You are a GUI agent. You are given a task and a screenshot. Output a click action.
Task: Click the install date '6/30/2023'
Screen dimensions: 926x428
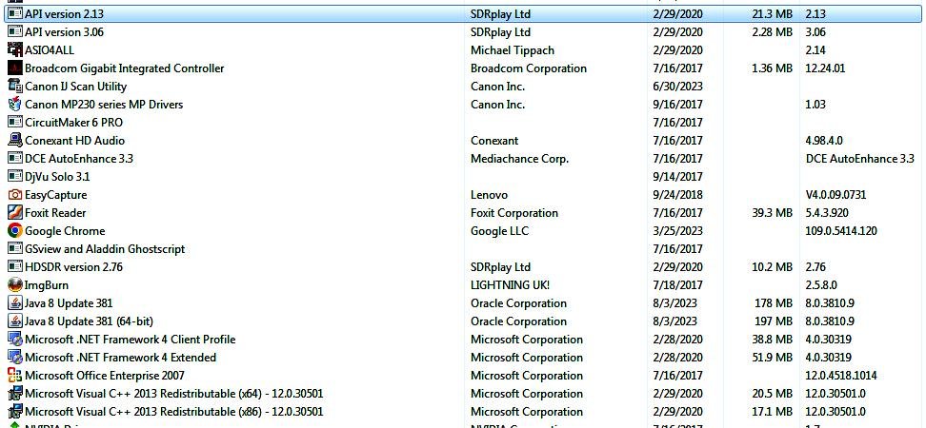(x=678, y=86)
